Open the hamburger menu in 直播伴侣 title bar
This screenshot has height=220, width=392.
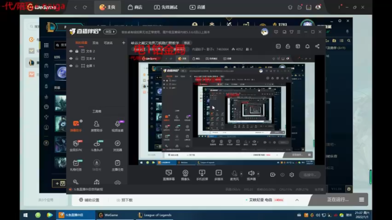298,32
